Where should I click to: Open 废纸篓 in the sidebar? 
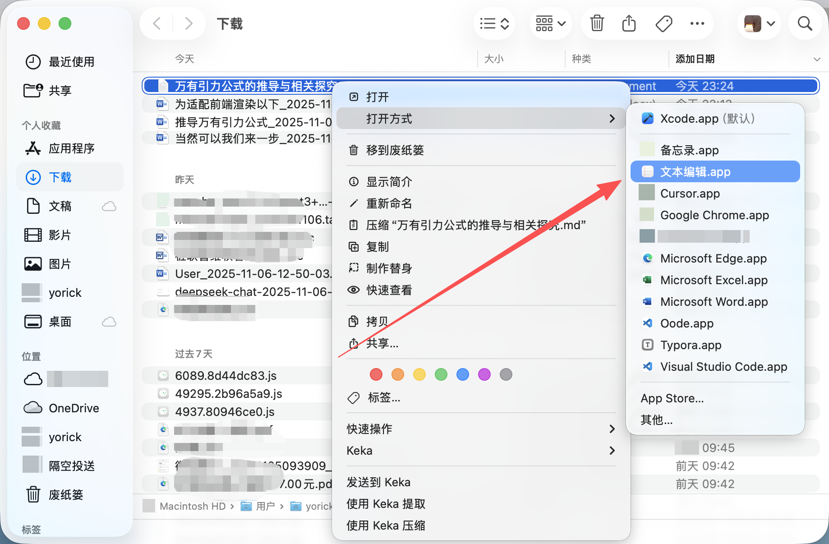point(66,495)
